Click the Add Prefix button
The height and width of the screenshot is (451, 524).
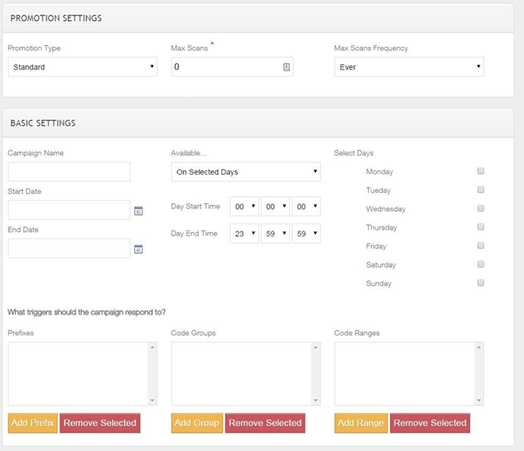pos(32,423)
